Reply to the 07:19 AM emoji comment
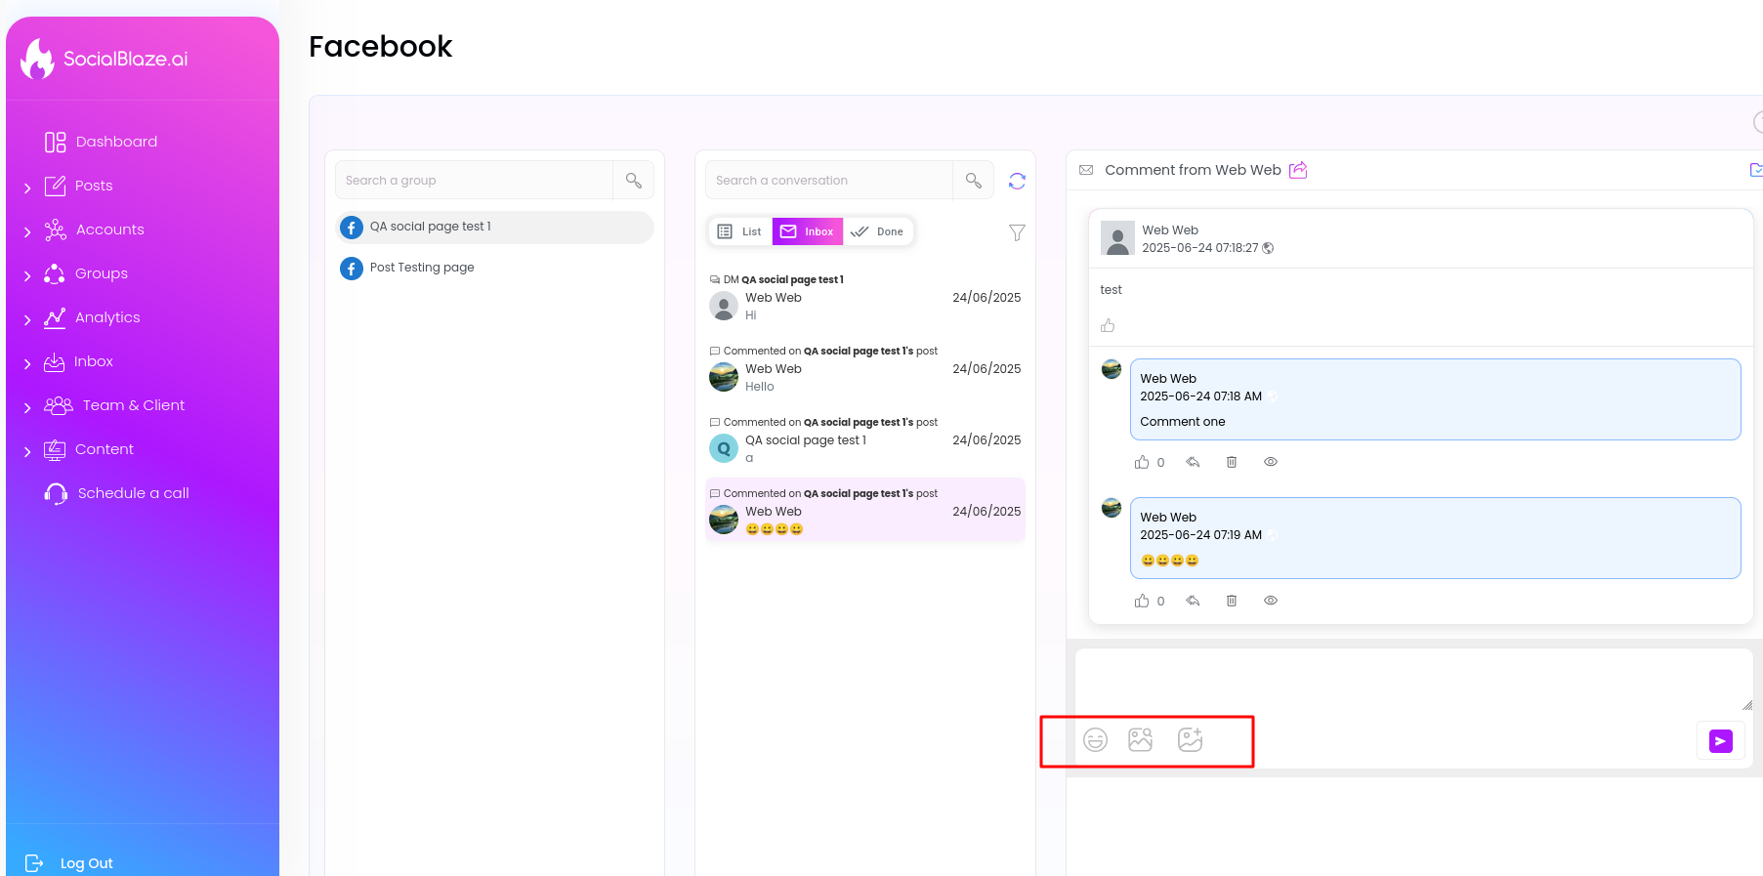Screen dimensions: 1763x876 tap(1193, 601)
